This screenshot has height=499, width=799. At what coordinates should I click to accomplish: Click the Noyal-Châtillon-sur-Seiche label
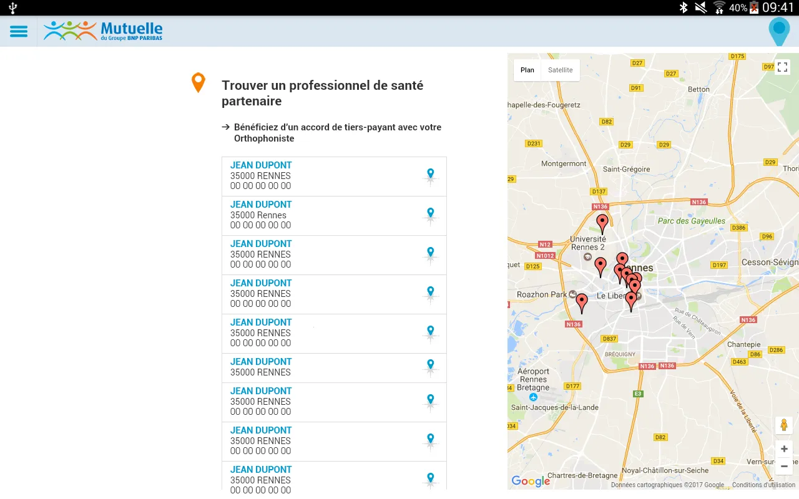pyautogui.click(x=665, y=470)
